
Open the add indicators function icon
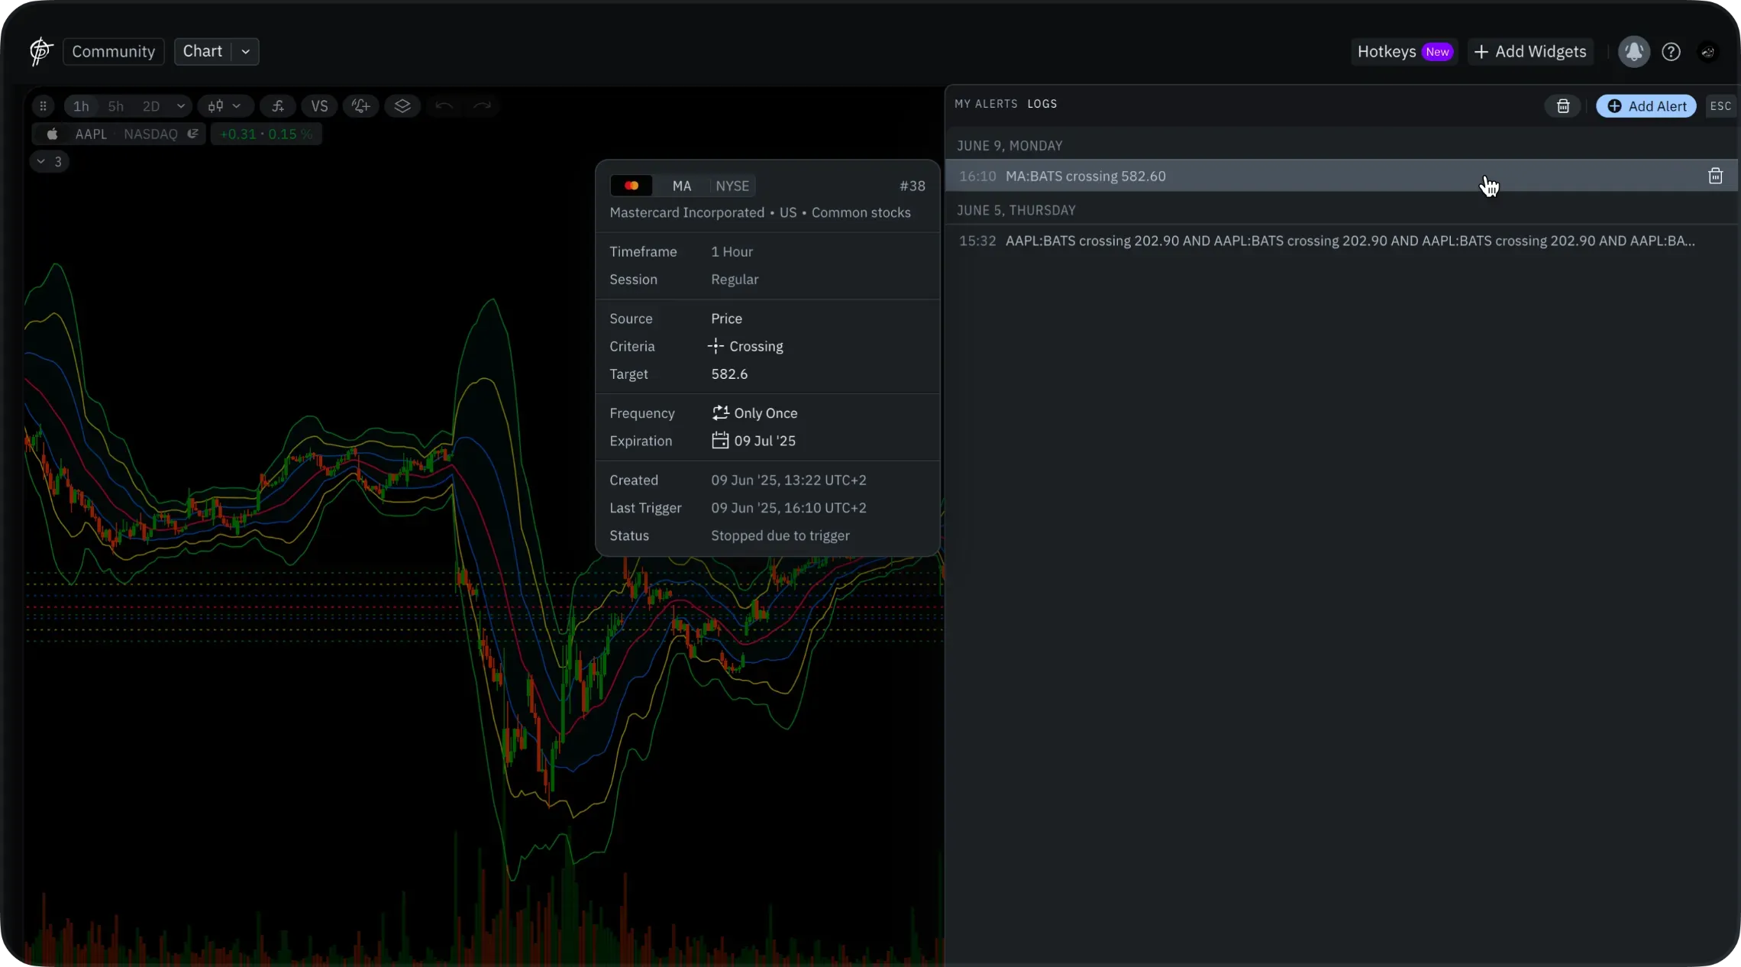point(278,106)
